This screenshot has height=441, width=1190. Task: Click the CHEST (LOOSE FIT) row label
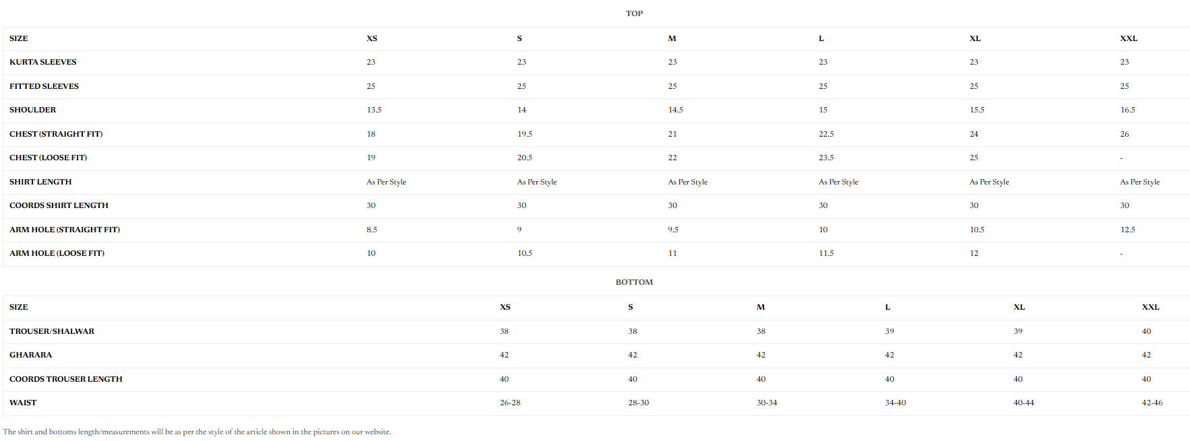pyautogui.click(x=49, y=158)
